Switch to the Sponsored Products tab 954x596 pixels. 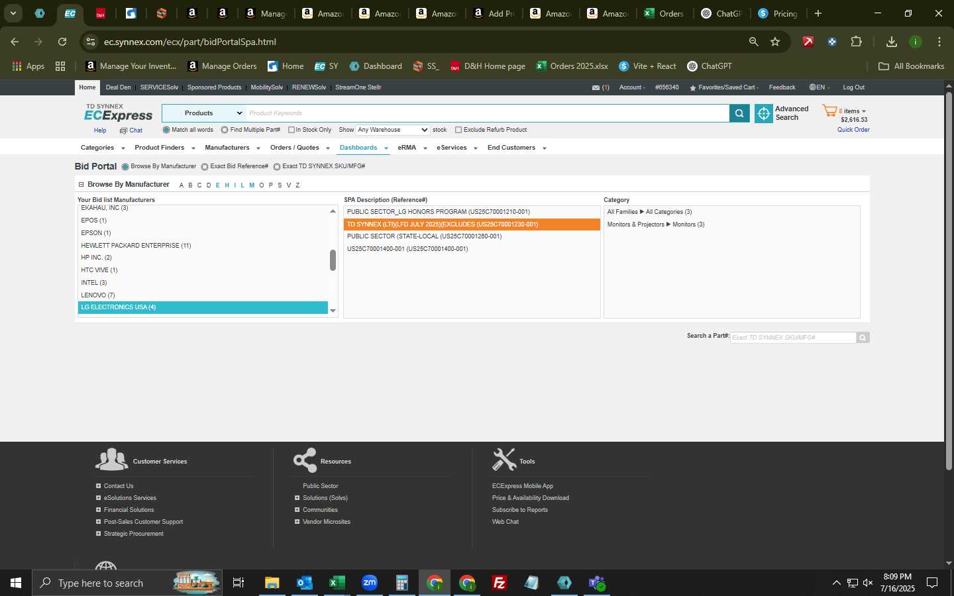(214, 87)
